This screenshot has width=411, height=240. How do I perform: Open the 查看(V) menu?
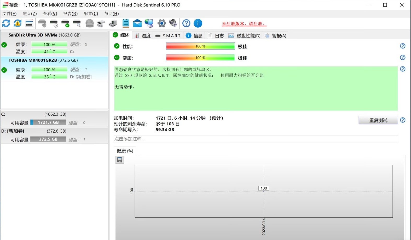click(50, 14)
